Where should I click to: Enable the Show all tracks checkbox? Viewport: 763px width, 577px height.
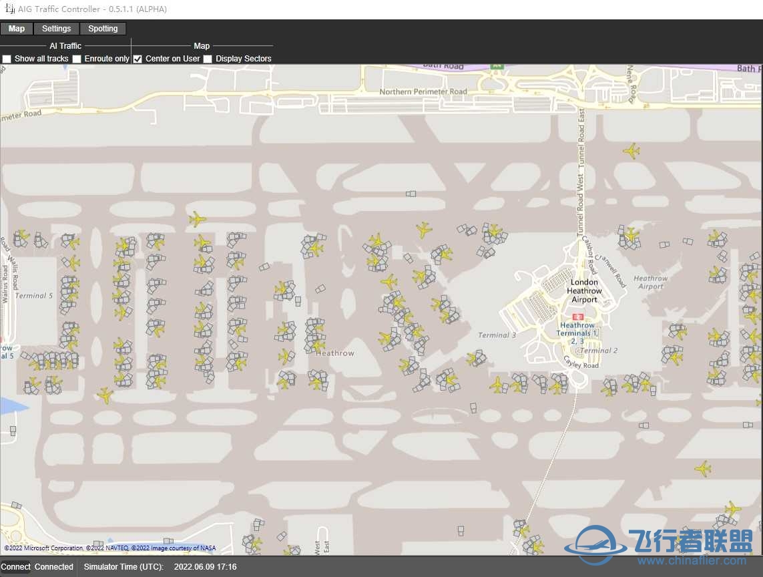point(7,59)
